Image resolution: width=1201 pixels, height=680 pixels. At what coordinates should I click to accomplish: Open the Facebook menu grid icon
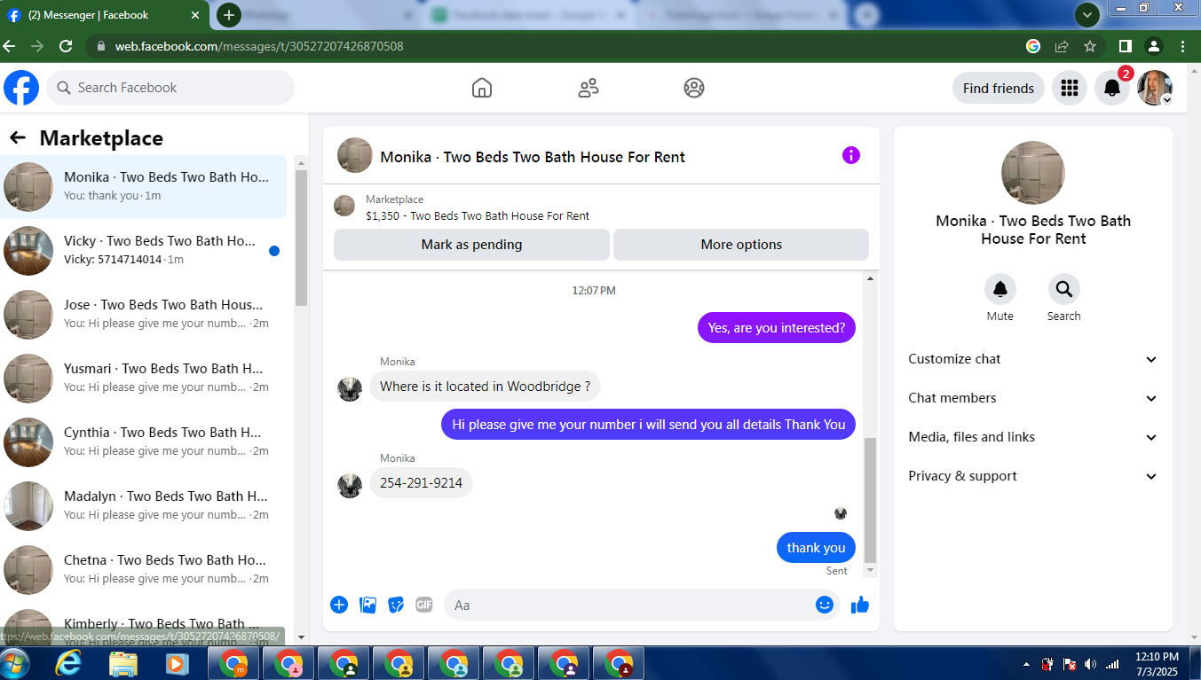click(x=1070, y=88)
